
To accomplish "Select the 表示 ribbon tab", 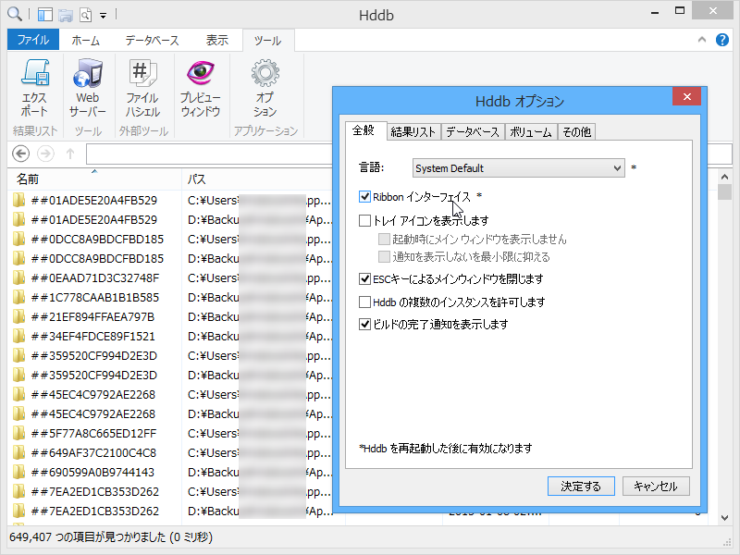I will 216,41.
